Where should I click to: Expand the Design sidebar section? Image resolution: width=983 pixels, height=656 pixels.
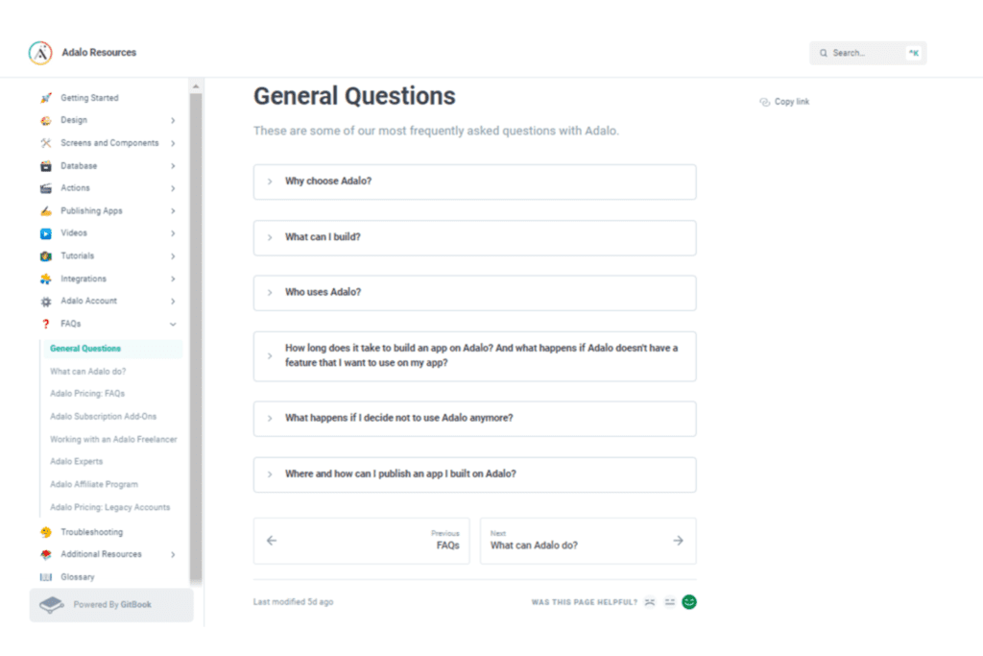pos(173,120)
